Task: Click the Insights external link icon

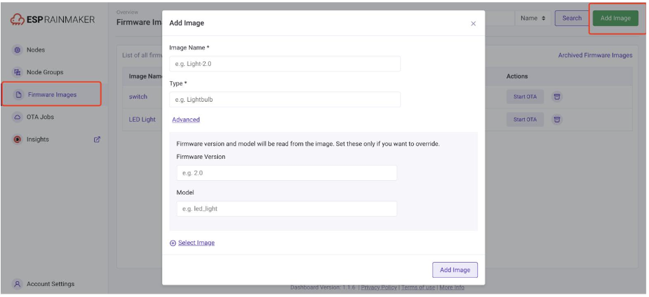Action: [x=97, y=140]
